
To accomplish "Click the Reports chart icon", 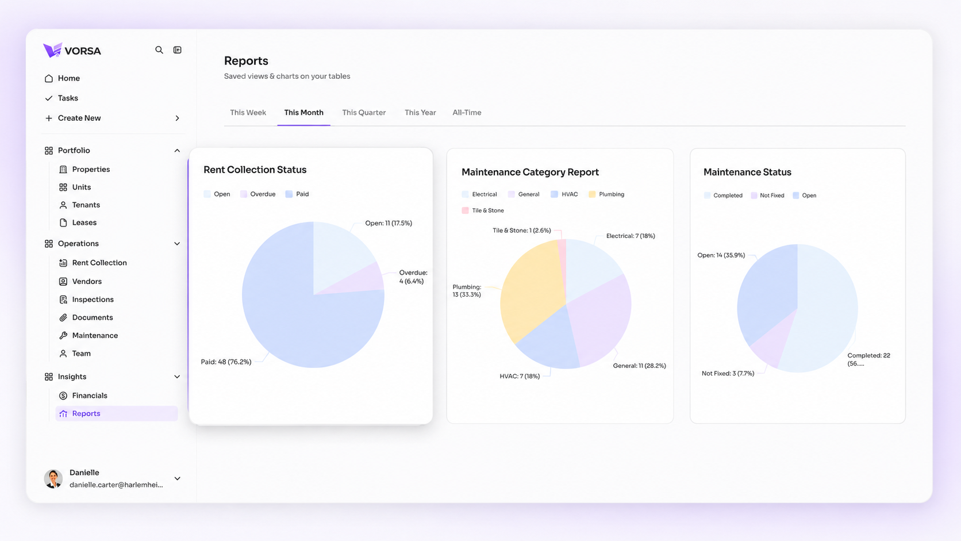I will tap(63, 414).
